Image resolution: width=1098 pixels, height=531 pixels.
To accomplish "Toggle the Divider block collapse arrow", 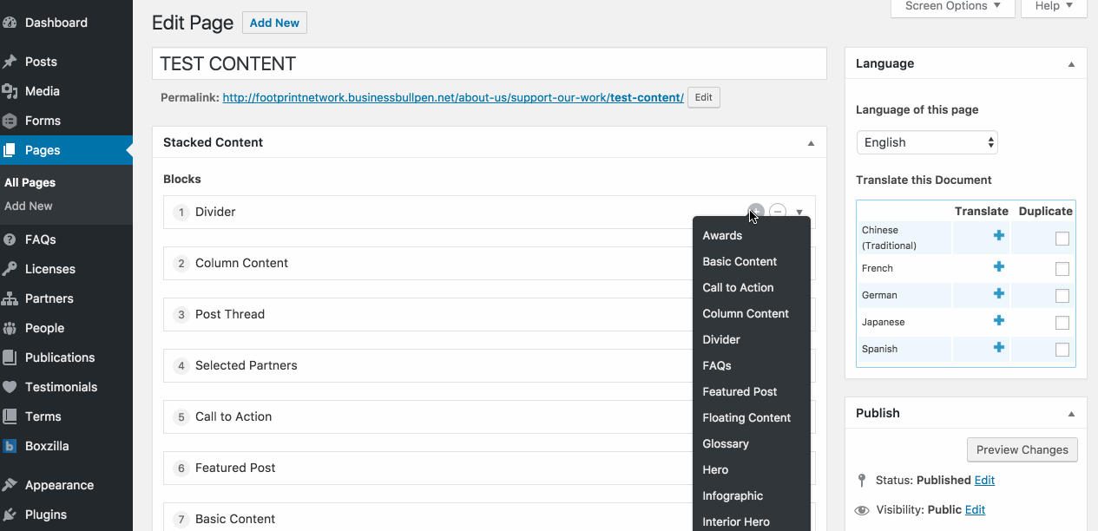I will click(x=799, y=212).
